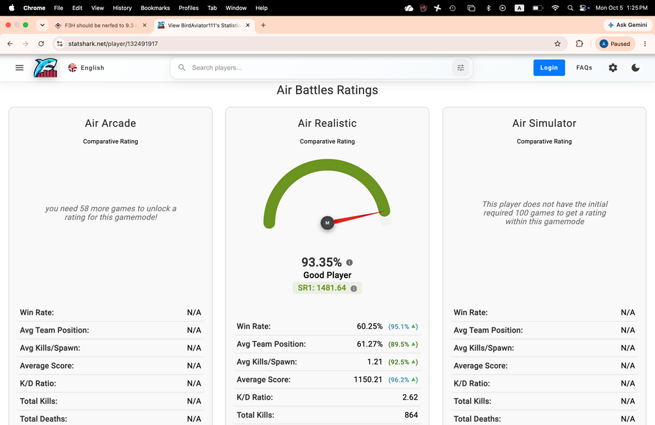Close the BirdAviator111 Statistics tab

248,26
